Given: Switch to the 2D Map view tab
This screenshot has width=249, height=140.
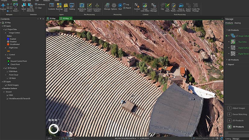Looking at the screenshot, I should 52,18.
